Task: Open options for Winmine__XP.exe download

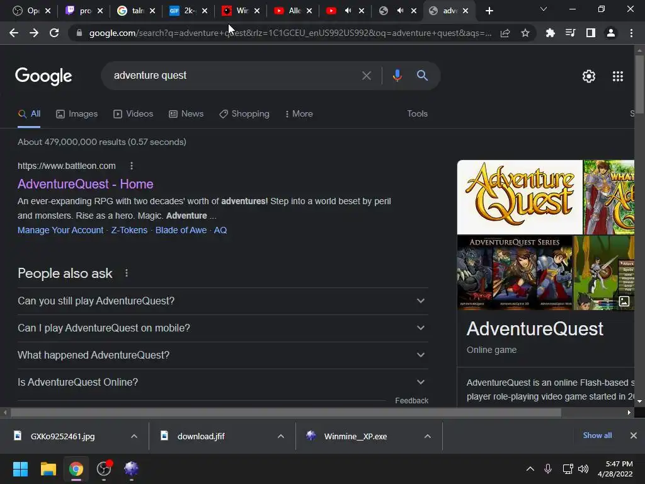Action: click(x=428, y=436)
